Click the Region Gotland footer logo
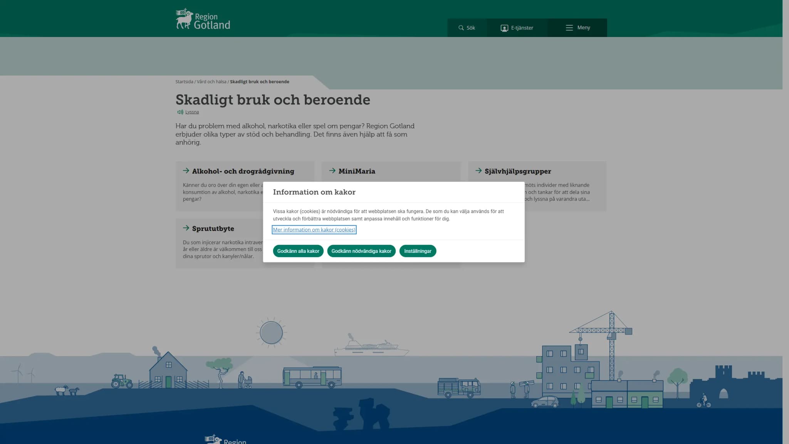The height and width of the screenshot is (444, 789). tap(225, 439)
